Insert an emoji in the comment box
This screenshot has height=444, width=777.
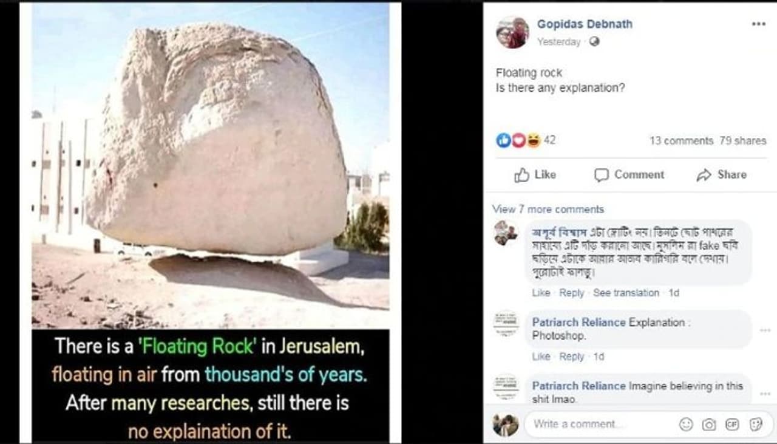click(686, 425)
